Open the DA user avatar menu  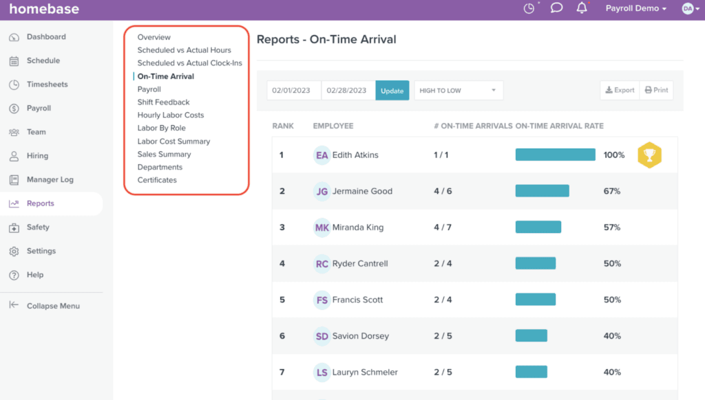point(690,8)
